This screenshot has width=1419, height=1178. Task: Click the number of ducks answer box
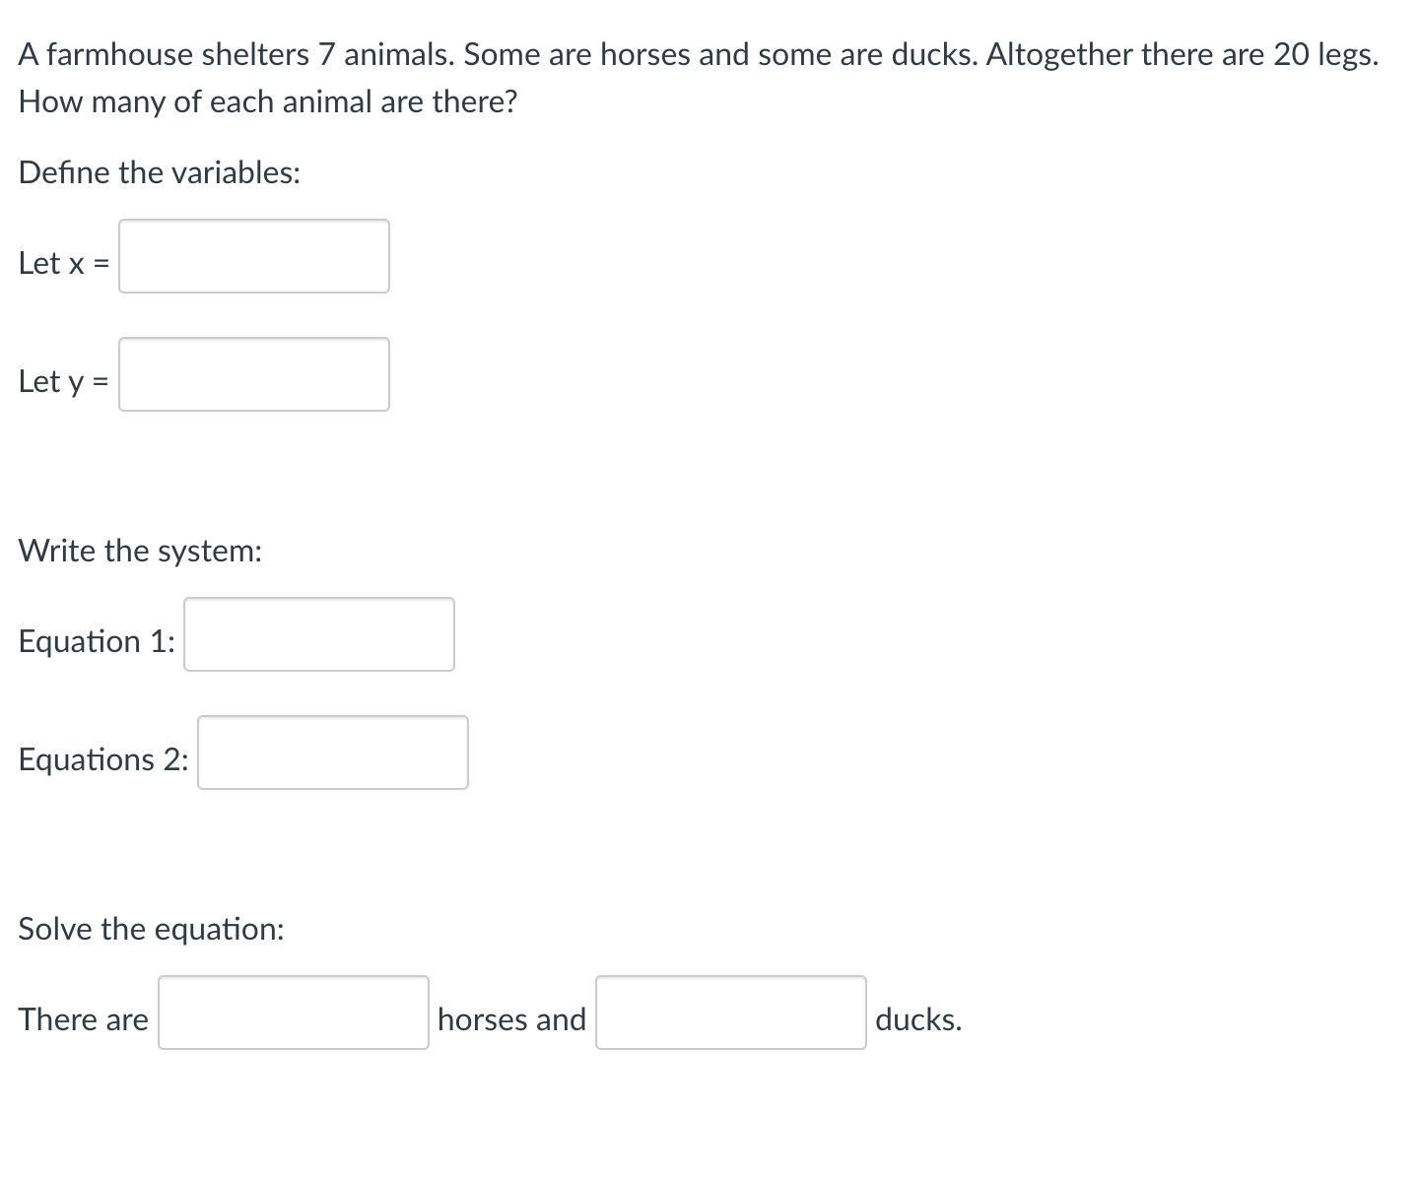(731, 1013)
